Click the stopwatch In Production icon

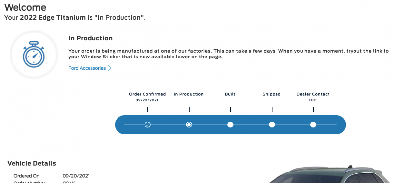(34, 55)
